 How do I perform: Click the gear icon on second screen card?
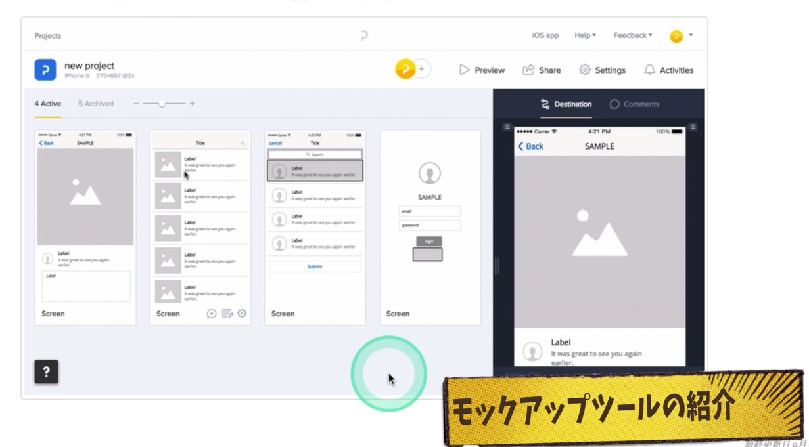(242, 314)
